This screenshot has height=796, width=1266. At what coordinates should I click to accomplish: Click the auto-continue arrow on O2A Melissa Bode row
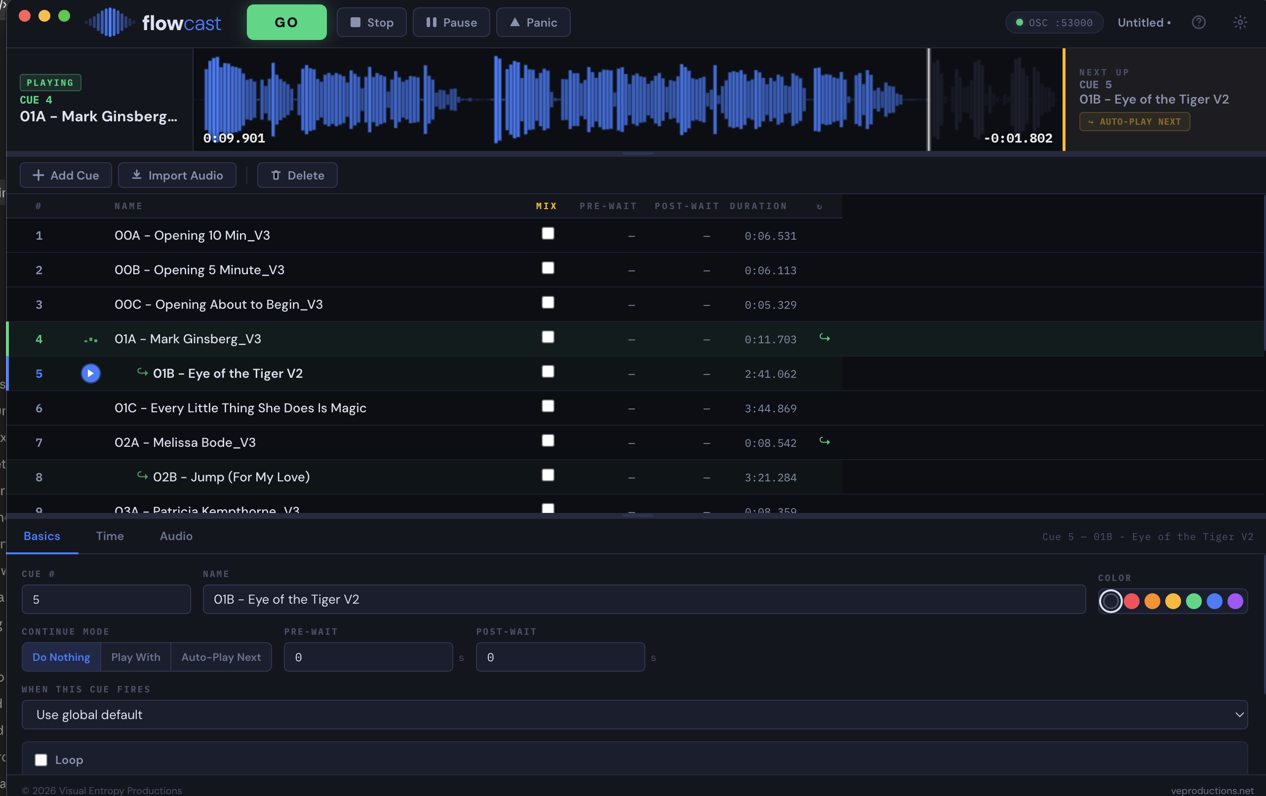(825, 441)
